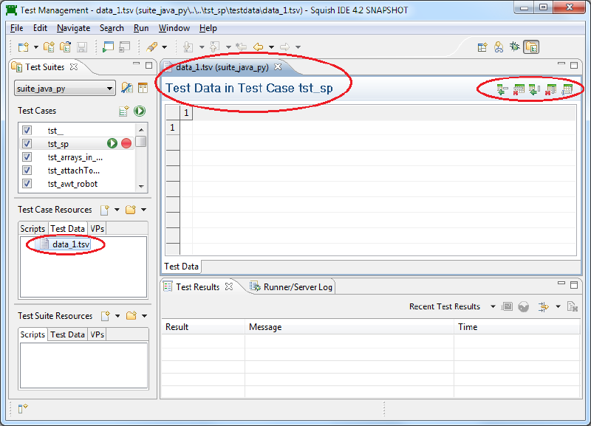
Task: Create a new test case with New Test Case icon
Action: pos(123,110)
